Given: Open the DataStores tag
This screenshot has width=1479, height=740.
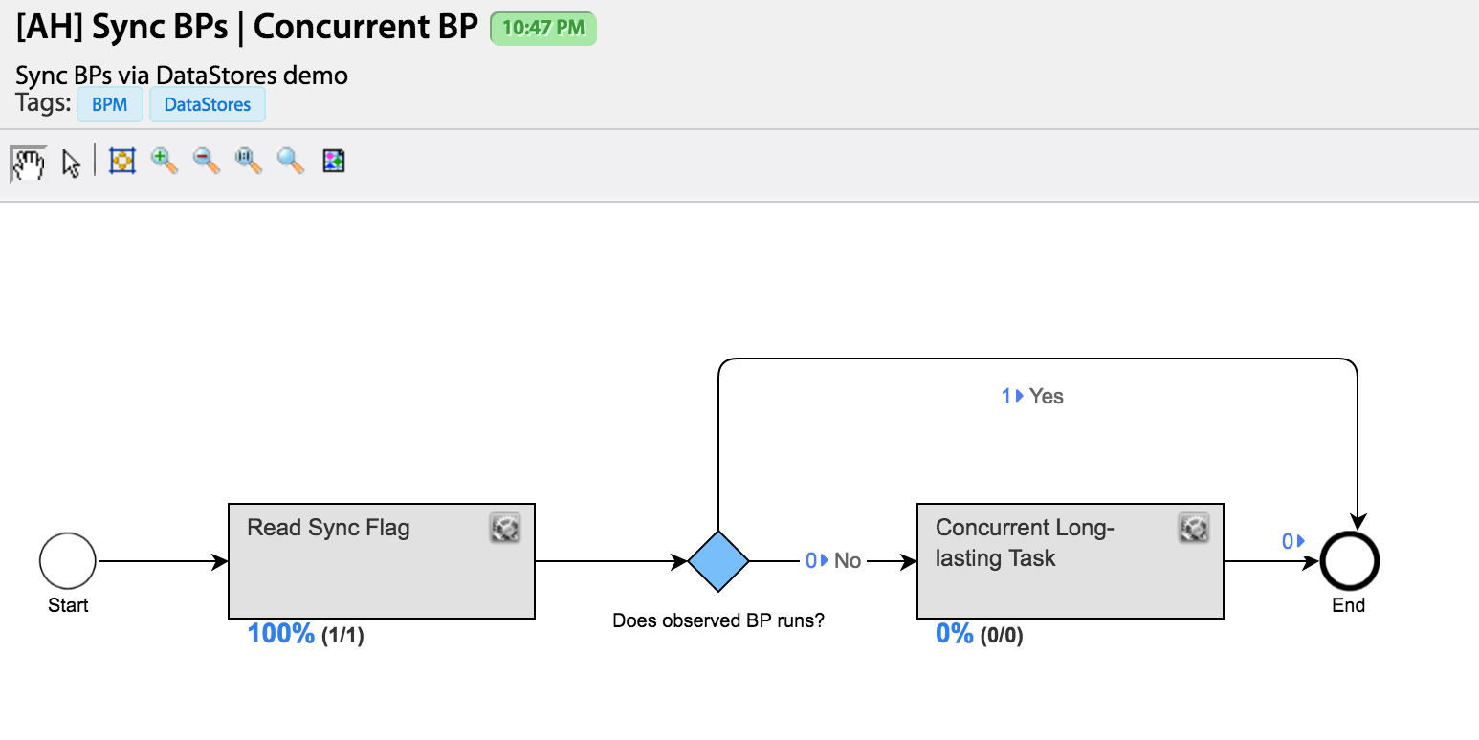Looking at the screenshot, I should pyautogui.click(x=208, y=105).
